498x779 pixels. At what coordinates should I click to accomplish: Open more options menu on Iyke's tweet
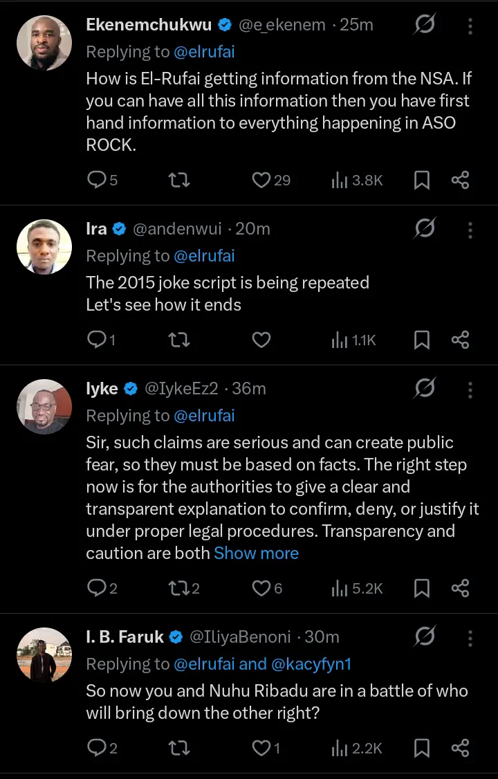[470, 389]
